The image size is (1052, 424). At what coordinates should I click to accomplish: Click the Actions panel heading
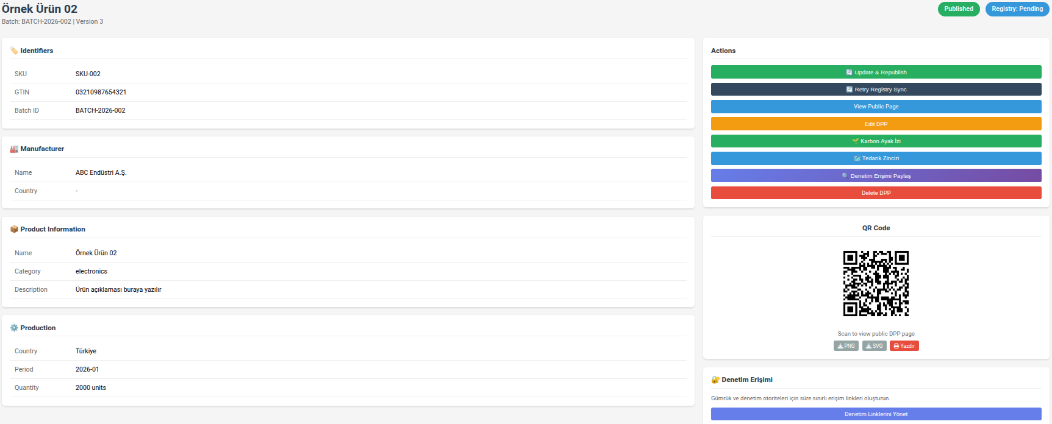[x=723, y=51]
